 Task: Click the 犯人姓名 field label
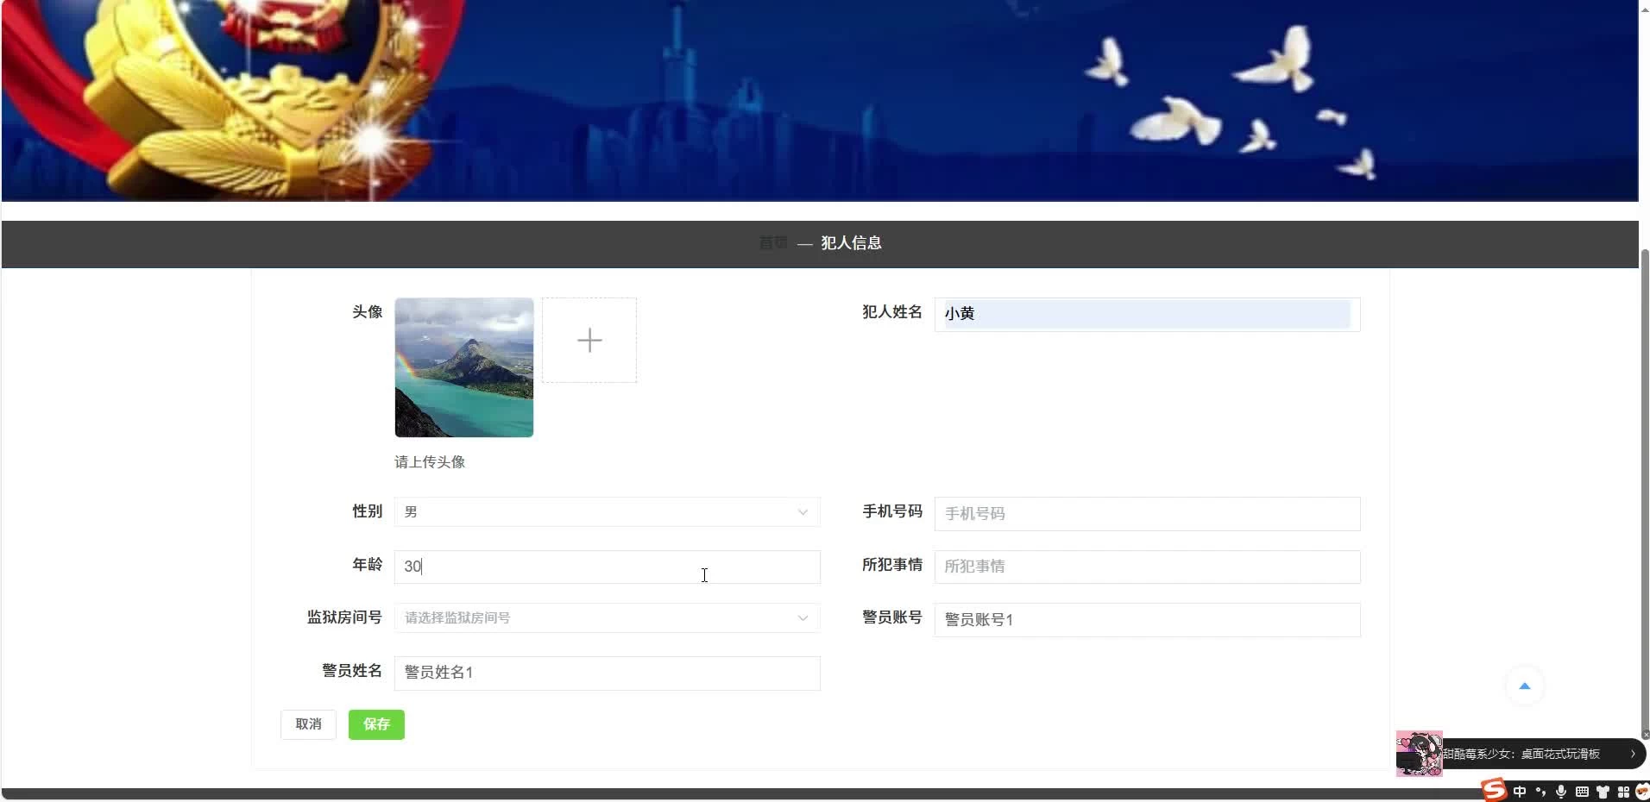click(892, 312)
